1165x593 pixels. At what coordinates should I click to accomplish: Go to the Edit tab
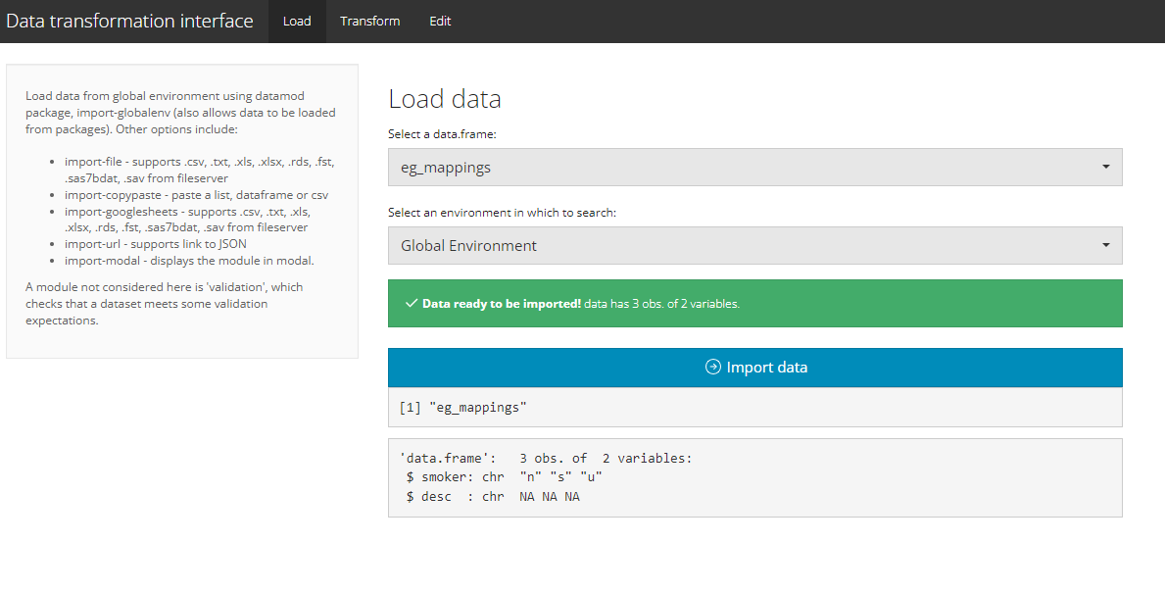[x=440, y=22]
